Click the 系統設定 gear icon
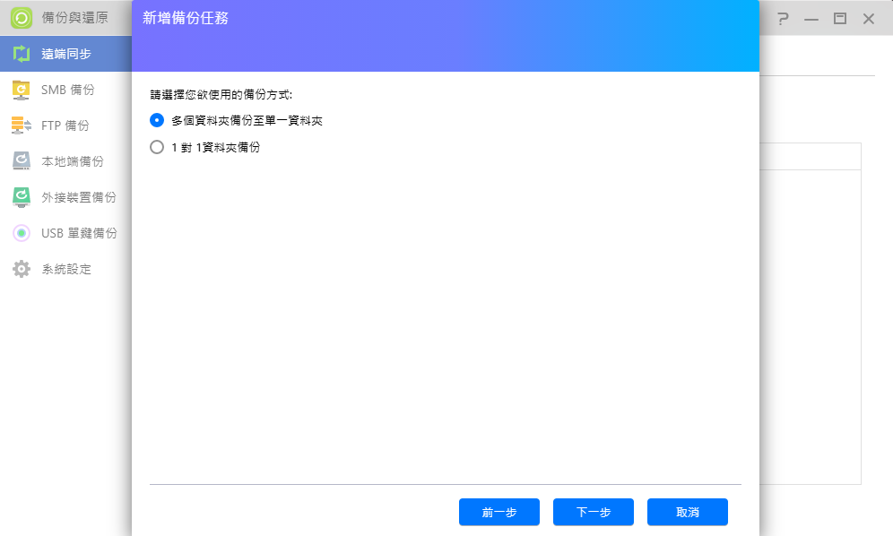The width and height of the screenshot is (893, 536). [22, 269]
